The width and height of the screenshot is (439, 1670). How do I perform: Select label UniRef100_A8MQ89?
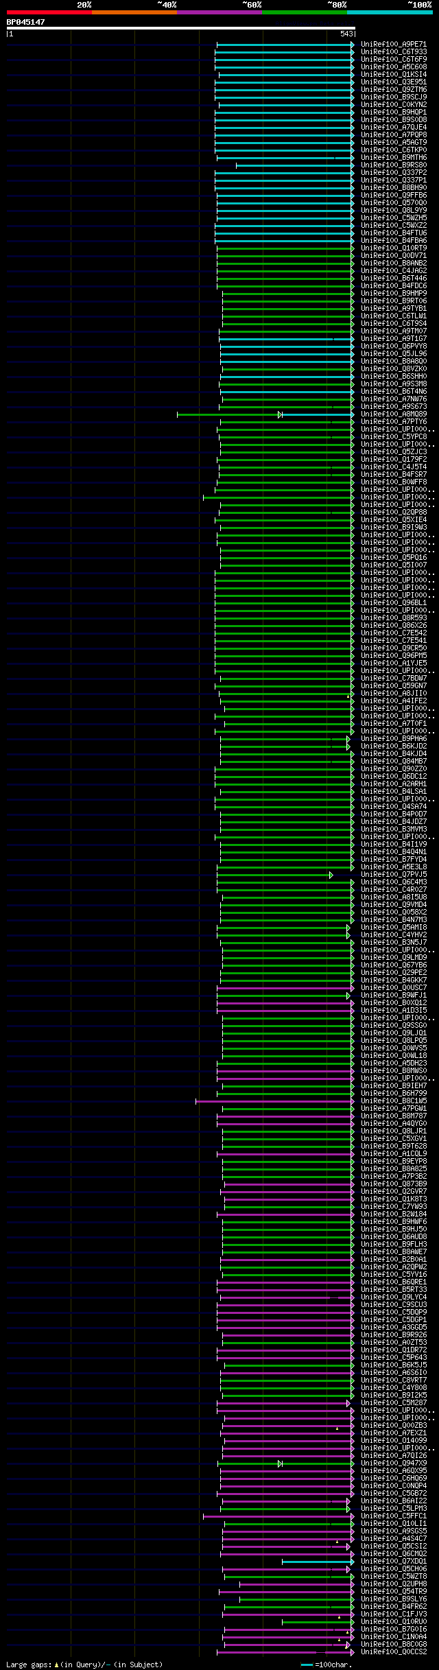(x=394, y=414)
